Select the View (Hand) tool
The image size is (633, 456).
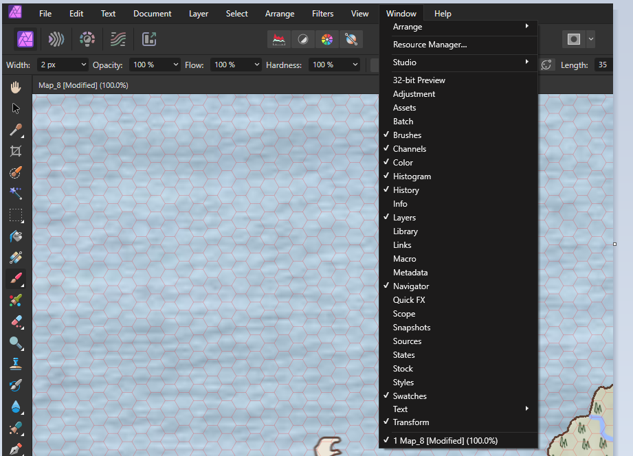[x=15, y=87]
